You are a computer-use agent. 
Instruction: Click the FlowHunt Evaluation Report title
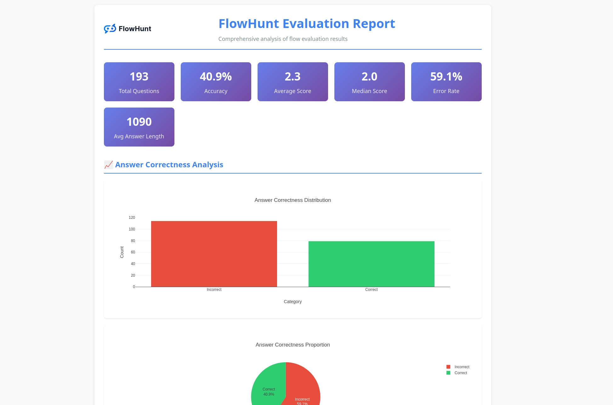coord(307,24)
